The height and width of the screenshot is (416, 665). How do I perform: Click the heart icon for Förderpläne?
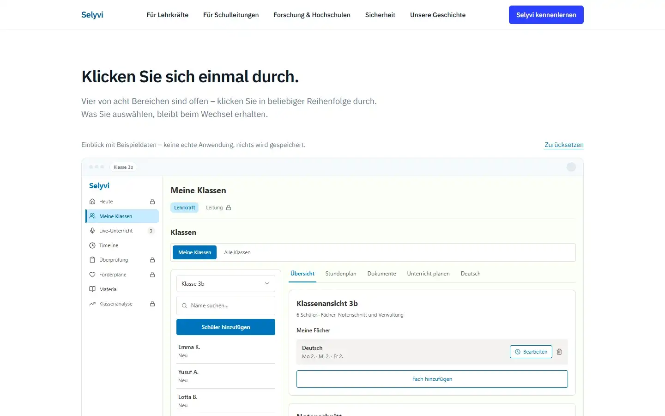92,275
